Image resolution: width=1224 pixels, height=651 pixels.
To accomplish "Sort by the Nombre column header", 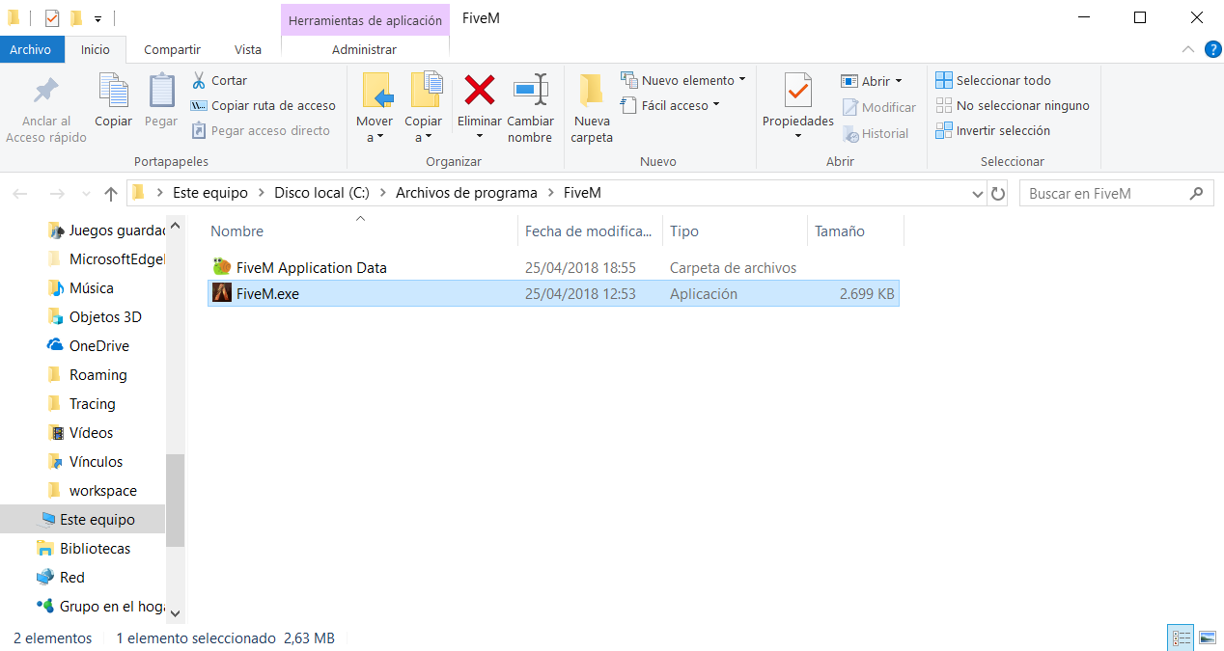I will (x=361, y=231).
